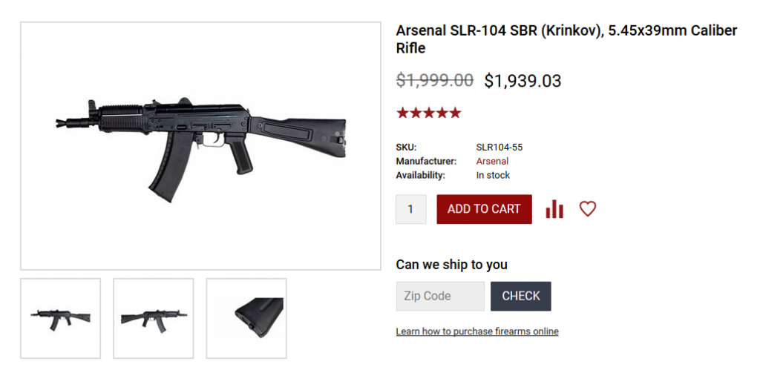Screen dimensions: 760x373
Task: Select the third thumbnail showing the magazine close-up
Action: pyautogui.click(x=246, y=318)
